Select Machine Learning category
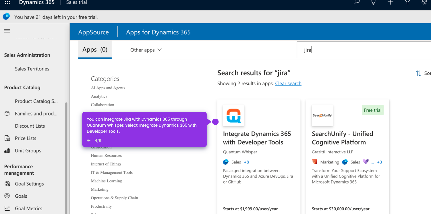 click(106, 181)
